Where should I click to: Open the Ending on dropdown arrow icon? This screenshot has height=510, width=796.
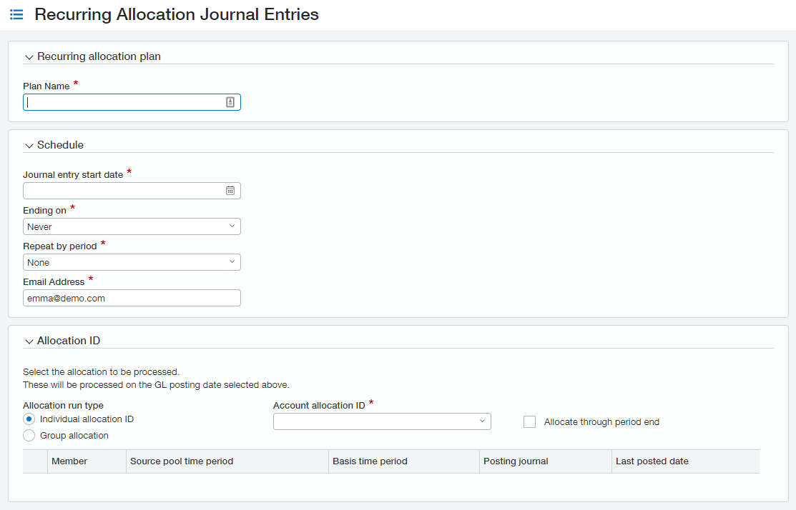[x=232, y=226]
